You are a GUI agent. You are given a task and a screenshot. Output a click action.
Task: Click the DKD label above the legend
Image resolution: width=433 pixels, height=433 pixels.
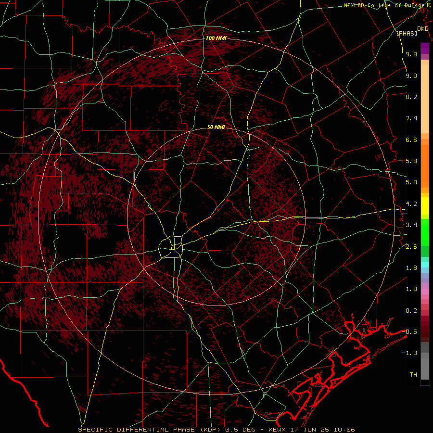click(423, 29)
